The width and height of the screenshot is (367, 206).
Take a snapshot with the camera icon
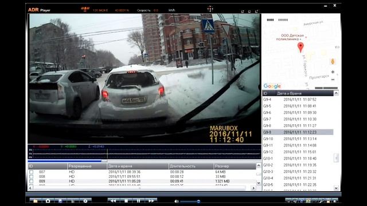coord(48,201)
